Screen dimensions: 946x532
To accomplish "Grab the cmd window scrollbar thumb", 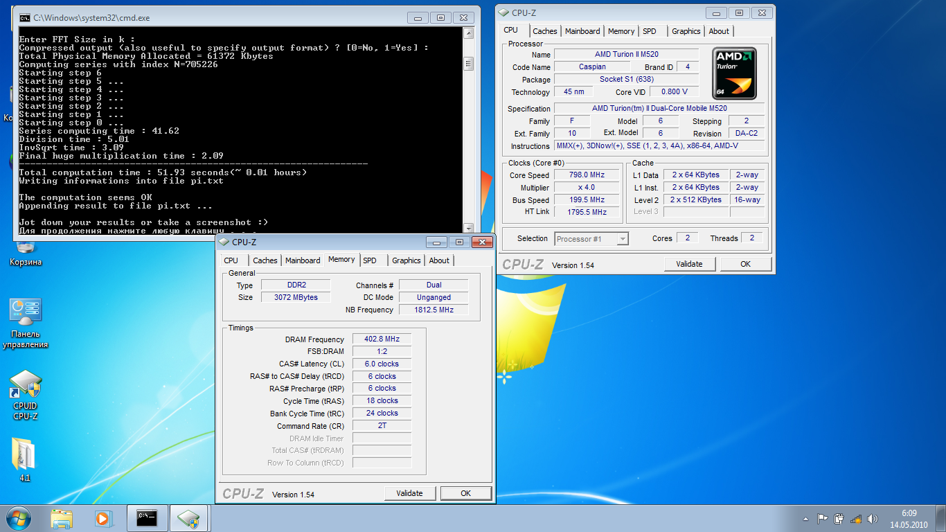I will click(468, 64).
